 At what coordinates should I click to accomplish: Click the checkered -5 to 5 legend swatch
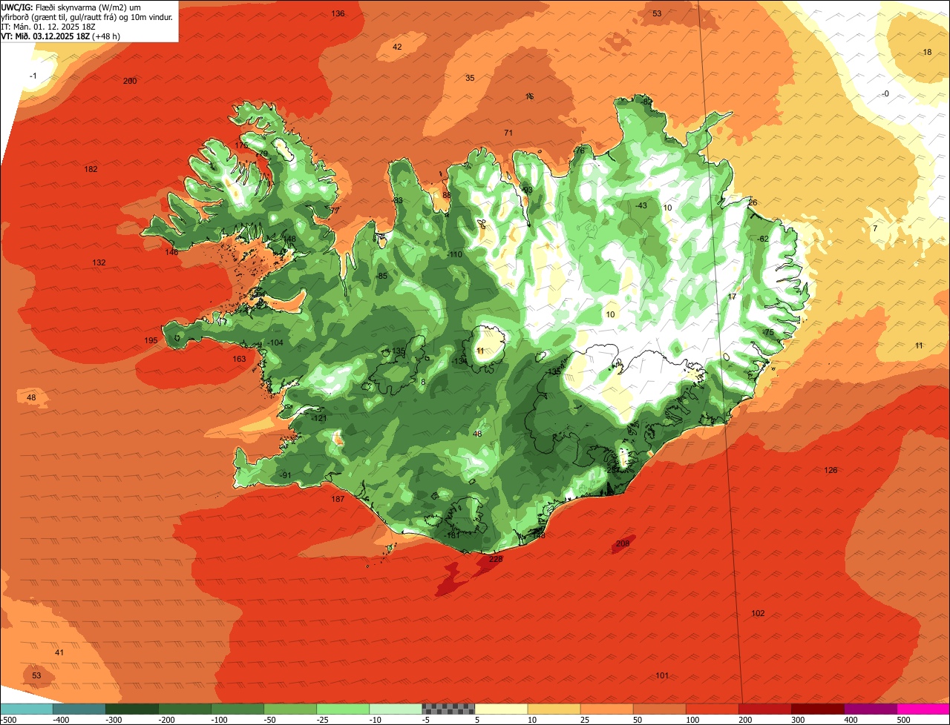pos(448,709)
